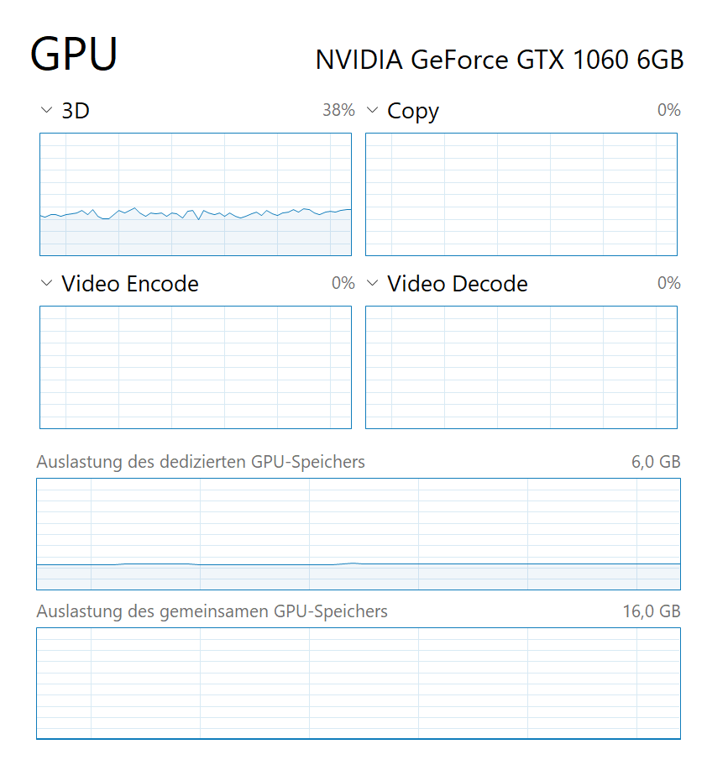Click the dedicated GPU memory graph
Screen dimensions: 707x760
(359, 534)
